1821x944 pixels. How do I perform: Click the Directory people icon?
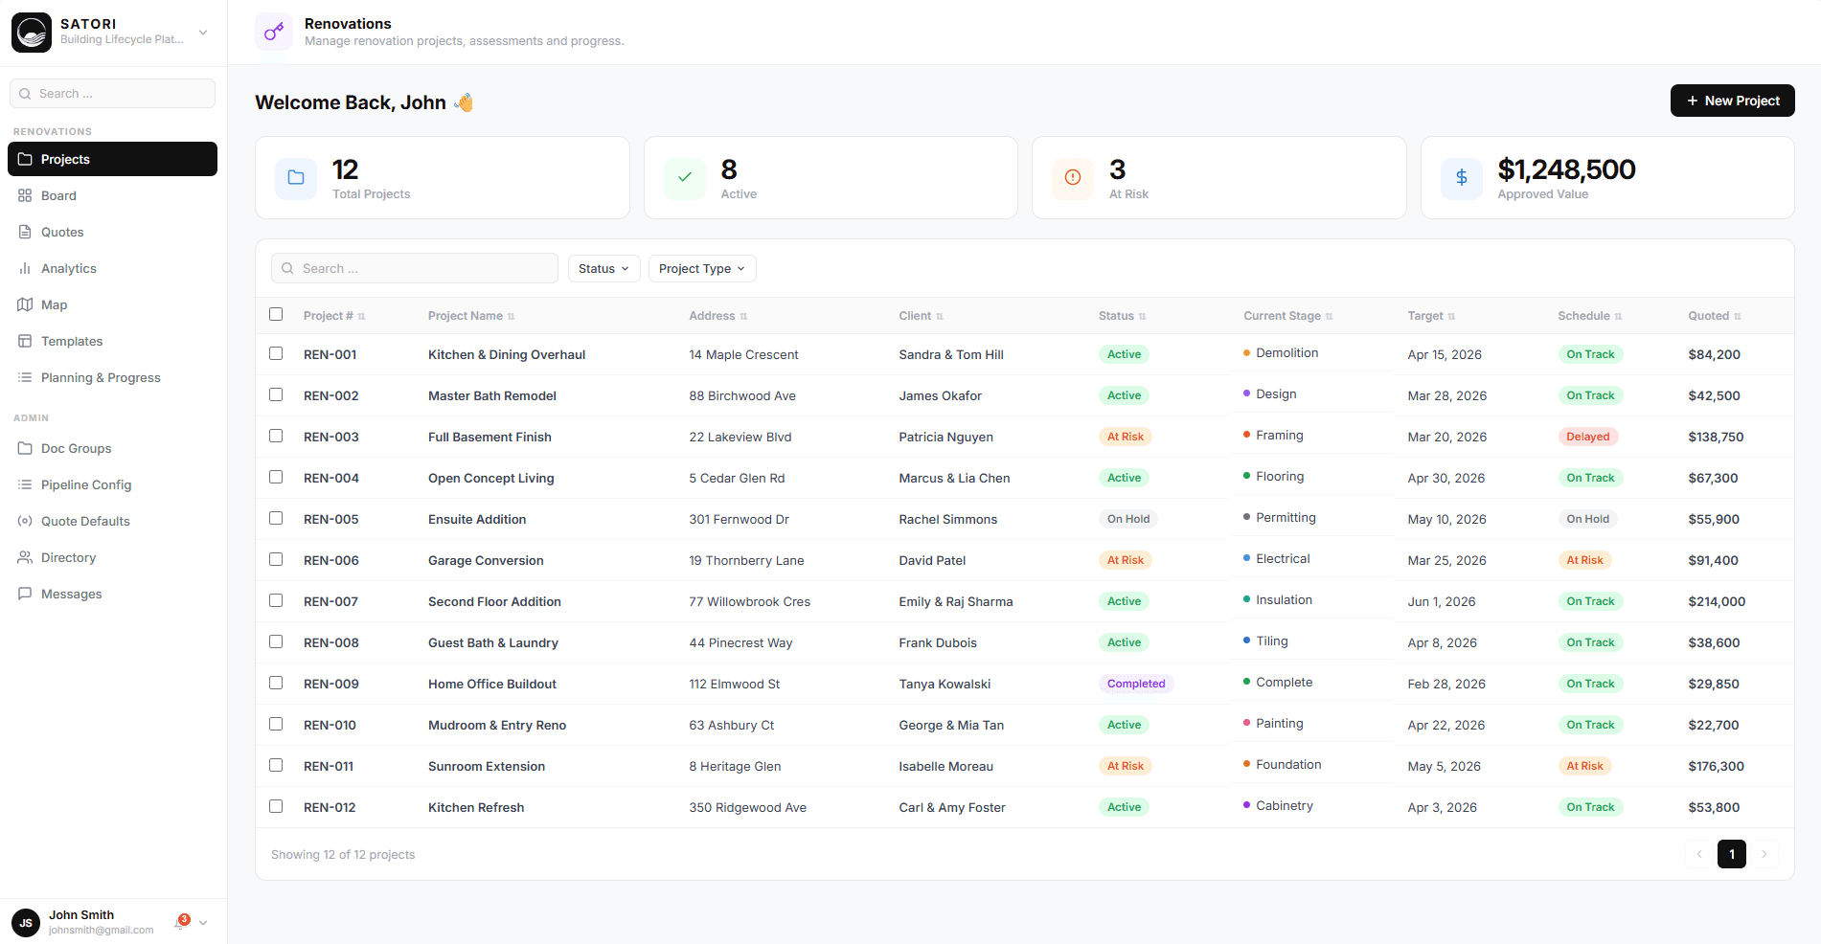click(25, 557)
